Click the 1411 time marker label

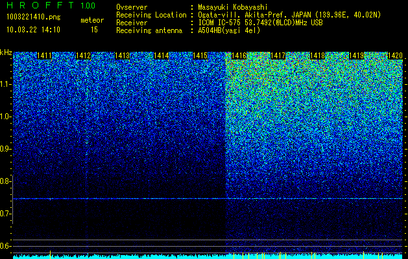(x=45, y=56)
